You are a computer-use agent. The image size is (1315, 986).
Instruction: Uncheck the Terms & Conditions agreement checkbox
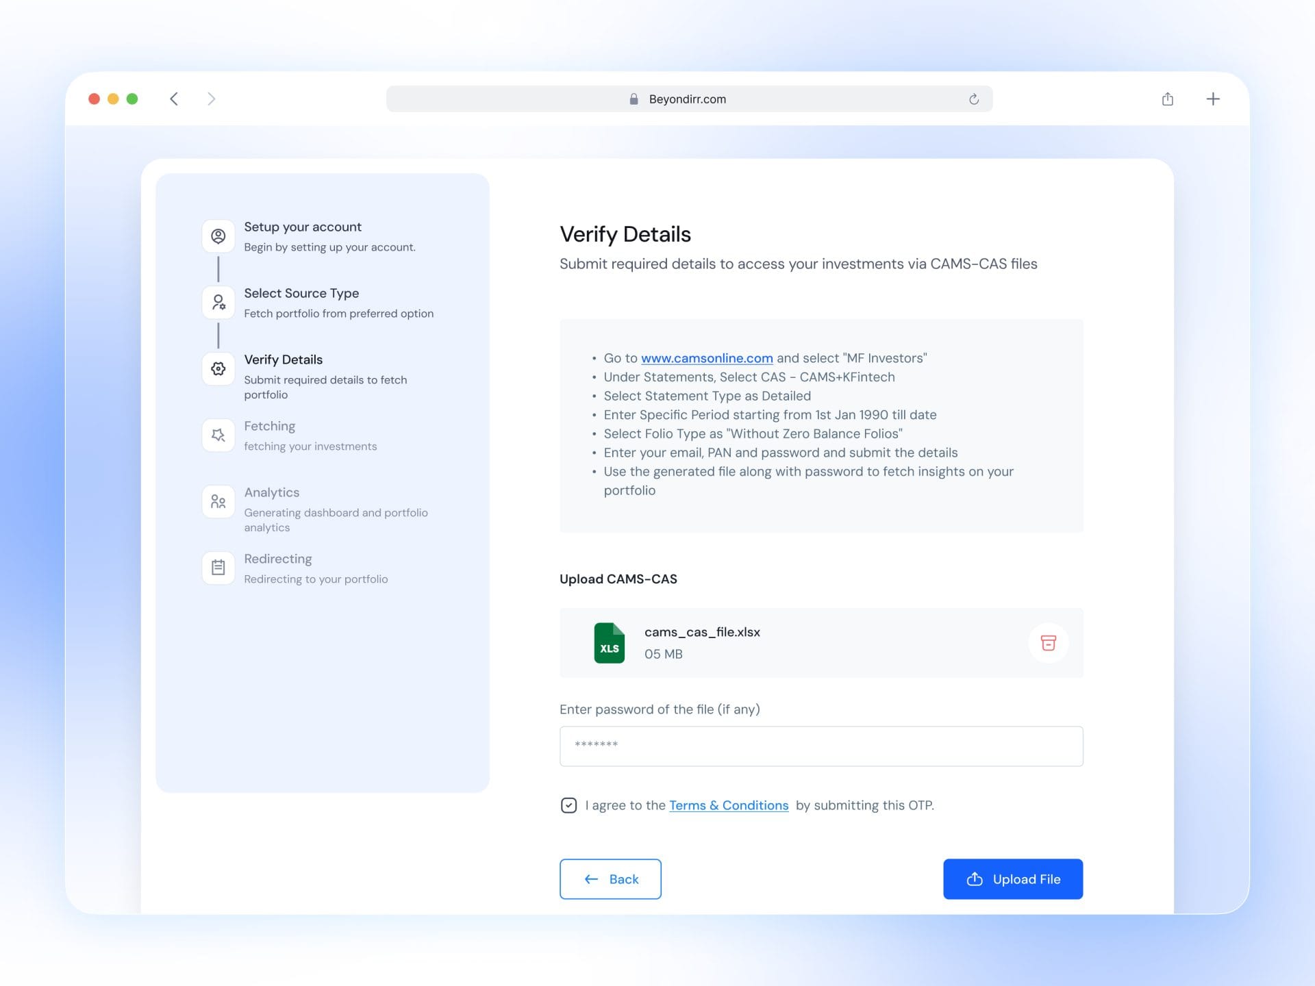(x=568, y=805)
